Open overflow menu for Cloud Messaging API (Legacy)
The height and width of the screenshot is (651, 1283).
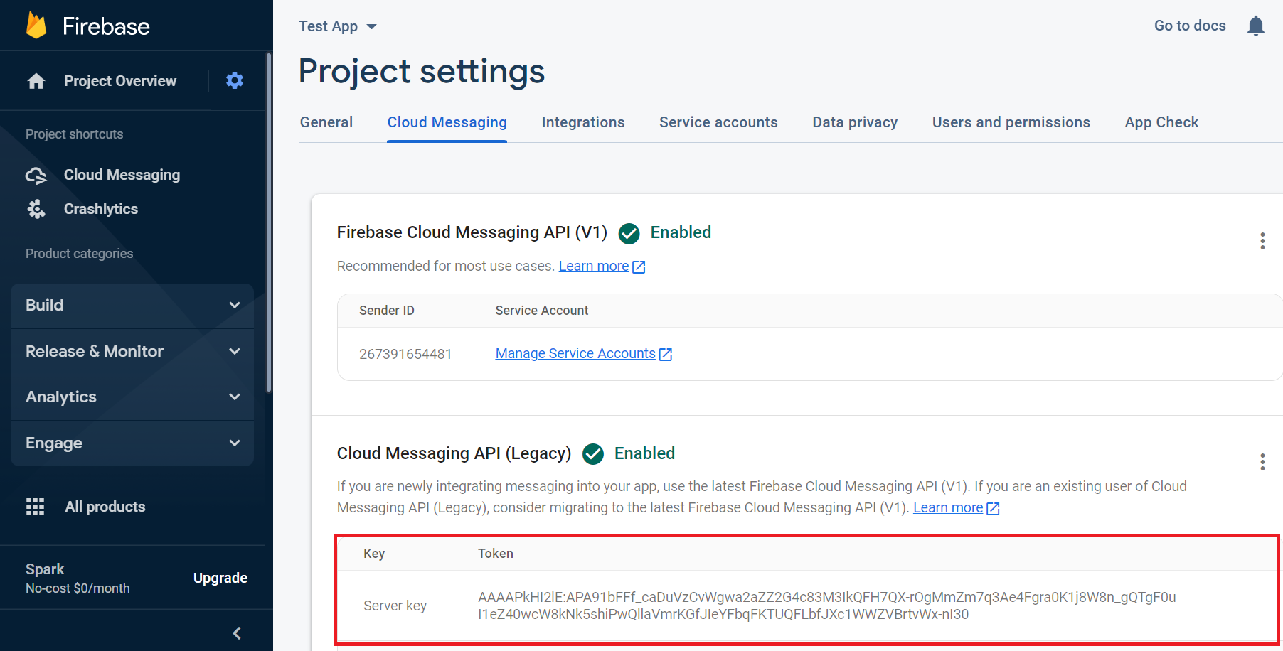click(x=1262, y=462)
